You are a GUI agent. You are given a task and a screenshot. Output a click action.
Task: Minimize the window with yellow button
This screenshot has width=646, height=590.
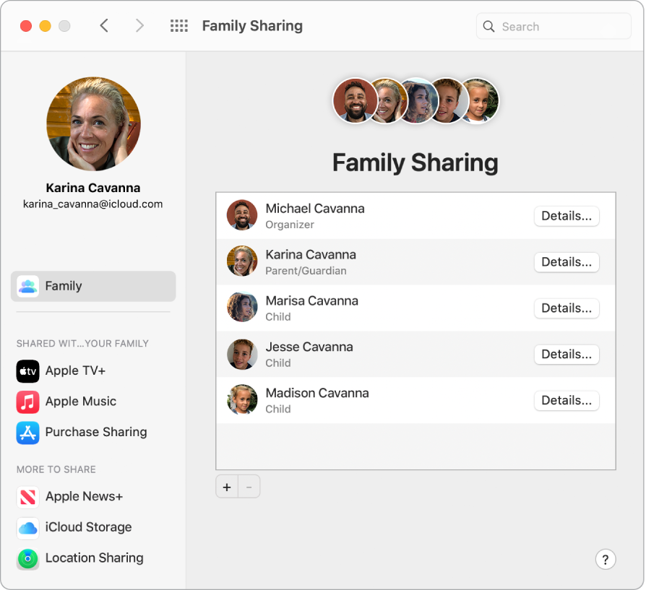tap(46, 26)
